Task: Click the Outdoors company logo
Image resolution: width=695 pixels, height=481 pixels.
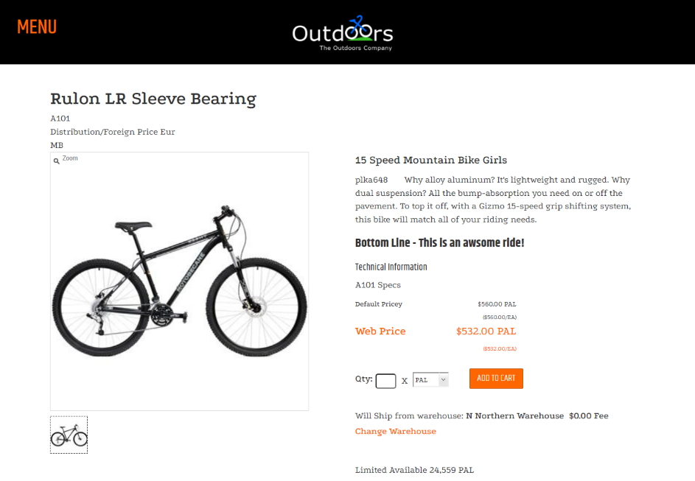Action: click(343, 33)
